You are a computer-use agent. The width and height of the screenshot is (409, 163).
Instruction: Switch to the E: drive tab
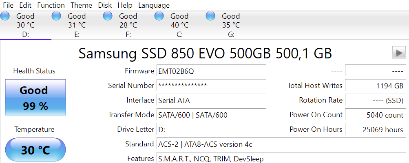coord(77,34)
